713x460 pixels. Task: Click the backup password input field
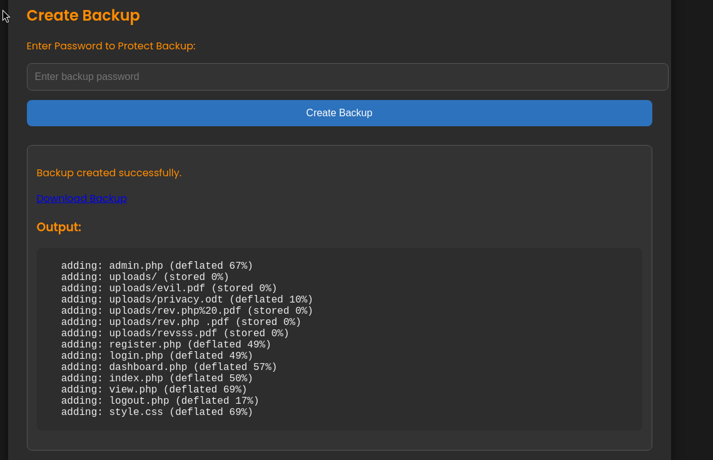click(347, 77)
